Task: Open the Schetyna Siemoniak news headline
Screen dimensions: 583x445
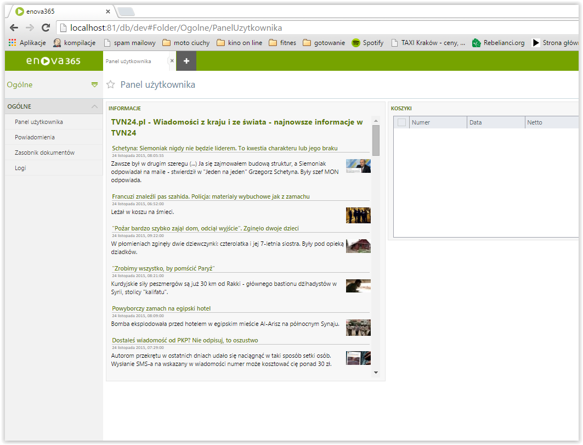Action: coord(224,148)
